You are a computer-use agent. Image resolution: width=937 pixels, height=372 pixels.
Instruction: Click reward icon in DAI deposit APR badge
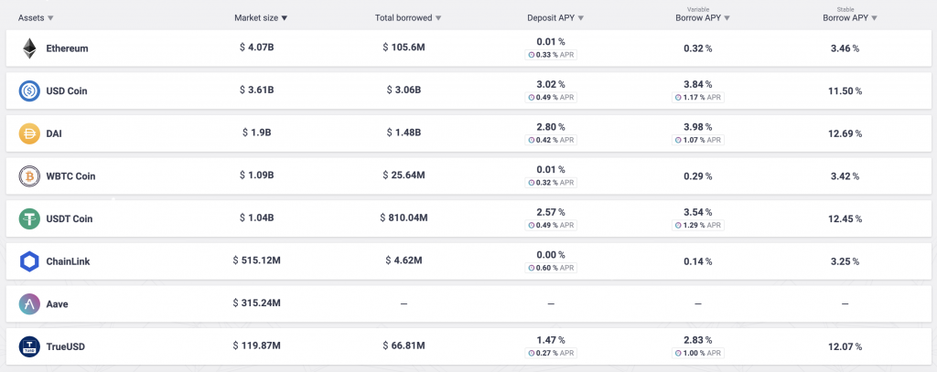tap(532, 141)
